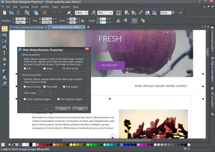This screenshot has width=215, height=152.
Task: Click the Open file folder icon
Action: pos(11,13)
